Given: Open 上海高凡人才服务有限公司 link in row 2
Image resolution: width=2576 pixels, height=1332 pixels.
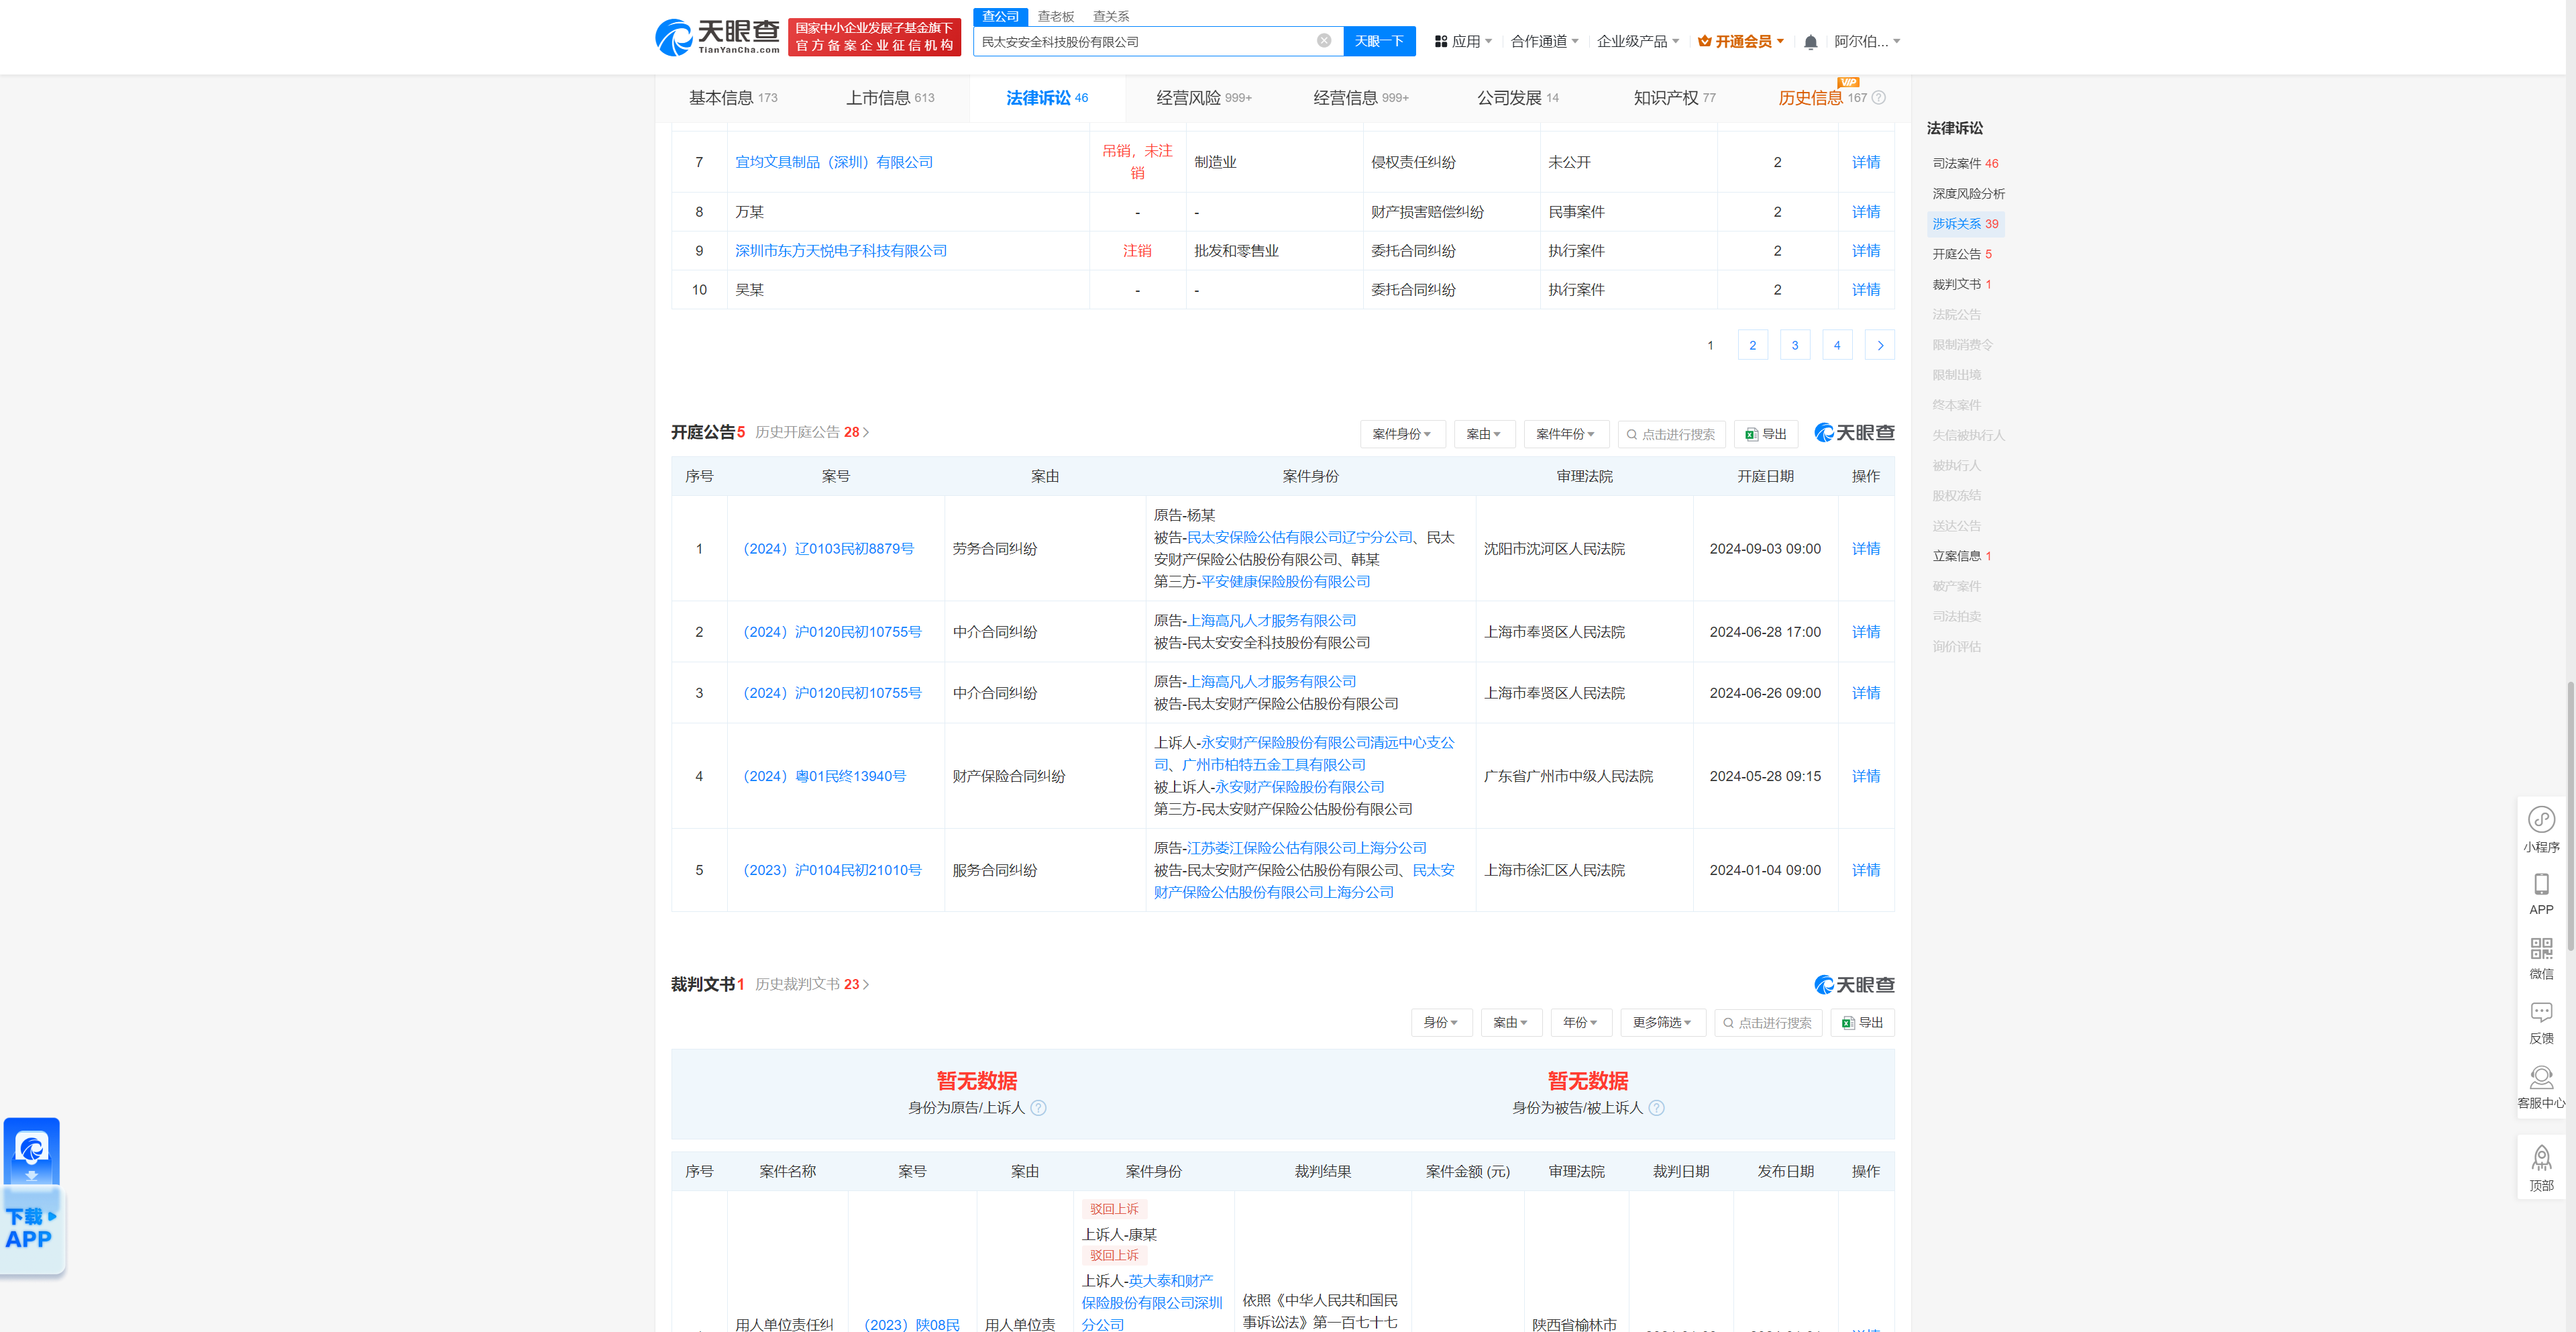Looking at the screenshot, I should (1271, 620).
